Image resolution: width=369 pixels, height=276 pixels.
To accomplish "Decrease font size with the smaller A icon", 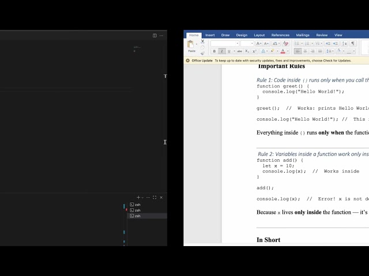I will [x=266, y=44].
